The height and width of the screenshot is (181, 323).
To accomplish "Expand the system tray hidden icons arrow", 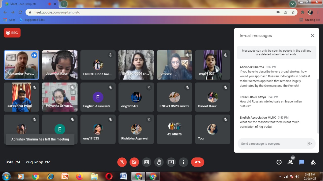I will tap(280, 176).
